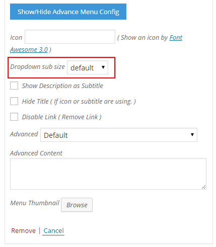Click the Disable Link ( Remove Link ) label
The height and width of the screenshot is (247, 216).
(61, 117)
